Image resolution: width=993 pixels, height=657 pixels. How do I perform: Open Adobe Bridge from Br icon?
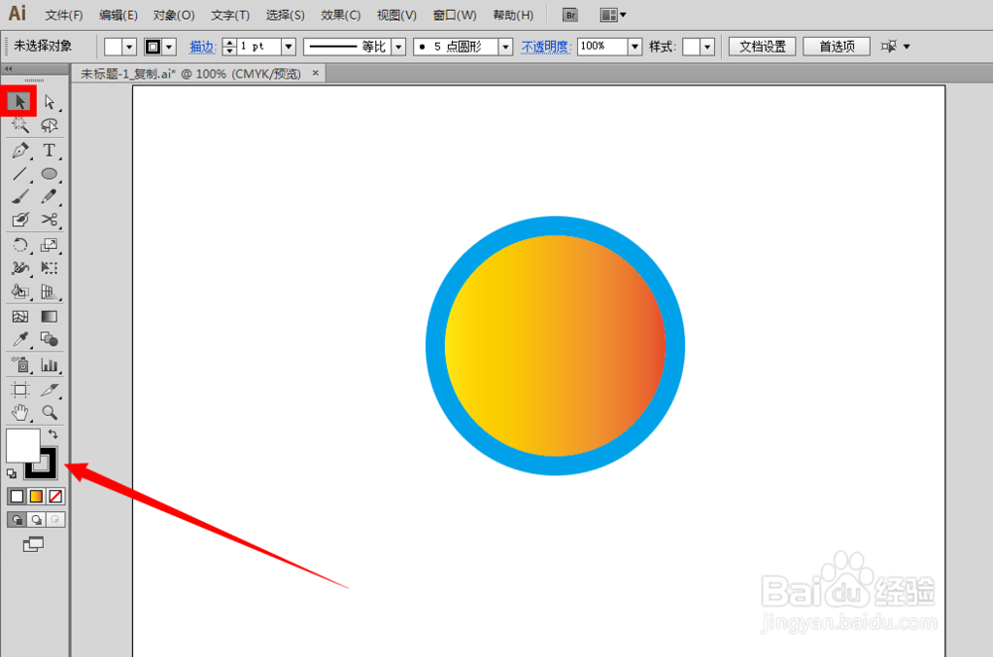tap(570, 15)
